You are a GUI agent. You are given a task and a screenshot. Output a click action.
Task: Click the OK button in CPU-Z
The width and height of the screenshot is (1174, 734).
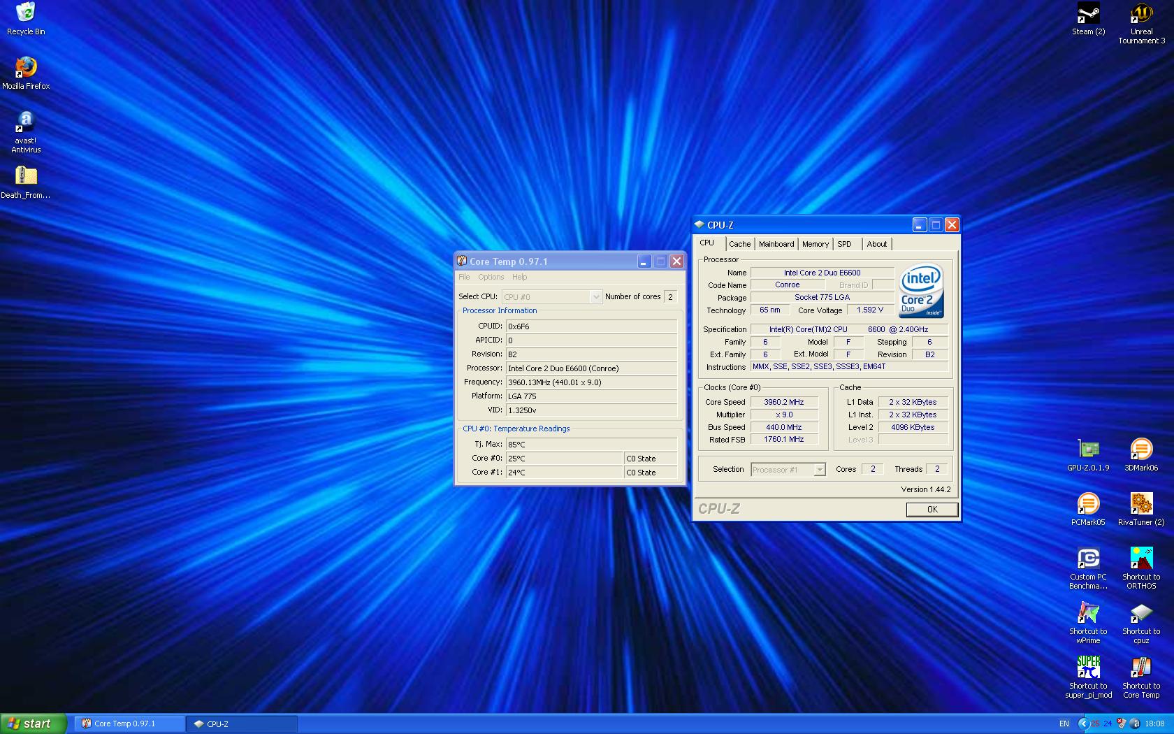932,510
